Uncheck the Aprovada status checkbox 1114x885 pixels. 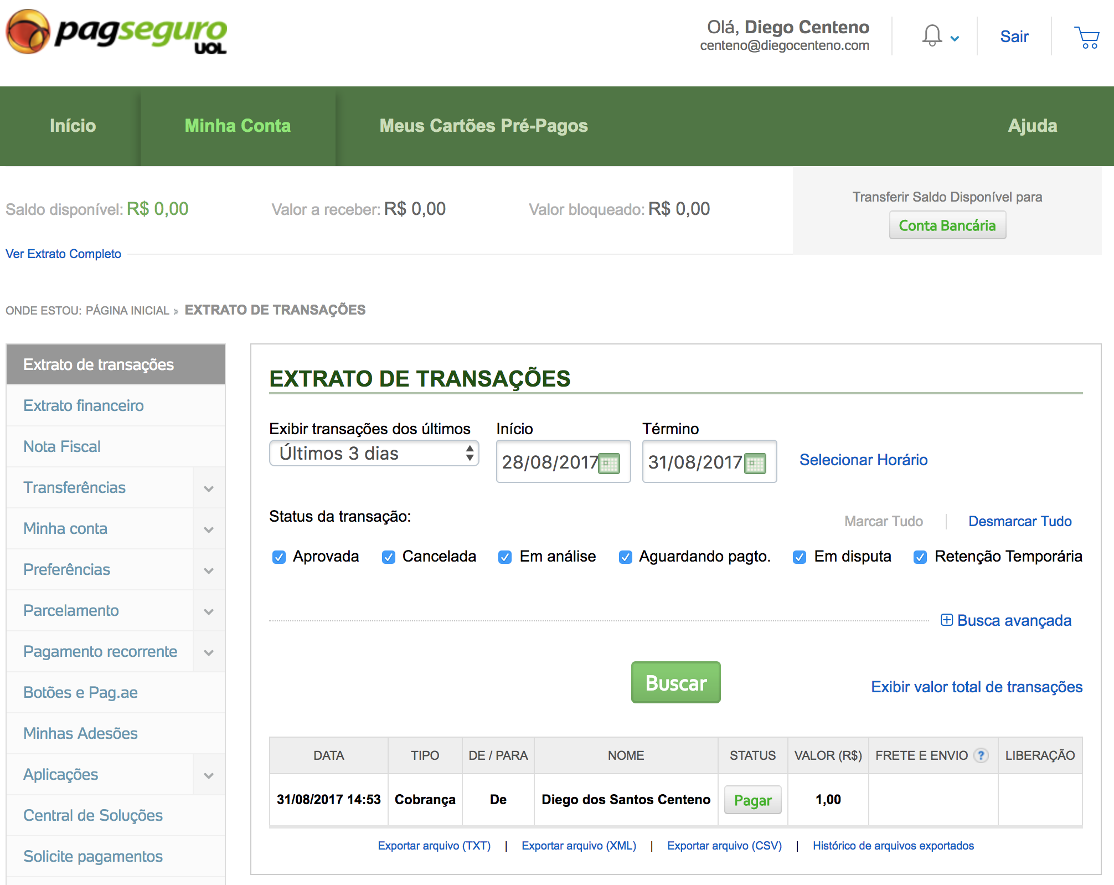click(x=279, y=557)
